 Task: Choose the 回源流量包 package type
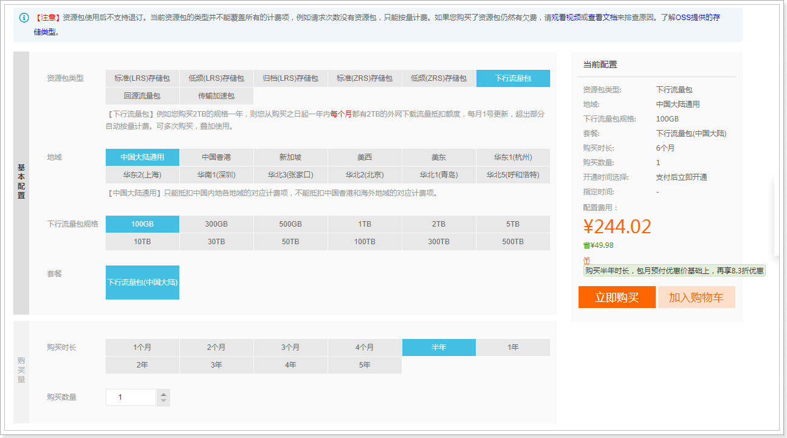point(142,96)
